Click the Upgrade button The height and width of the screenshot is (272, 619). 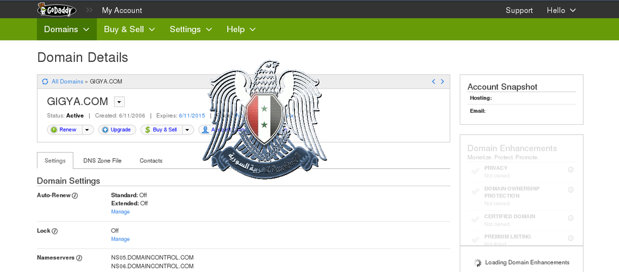(118, 130)
